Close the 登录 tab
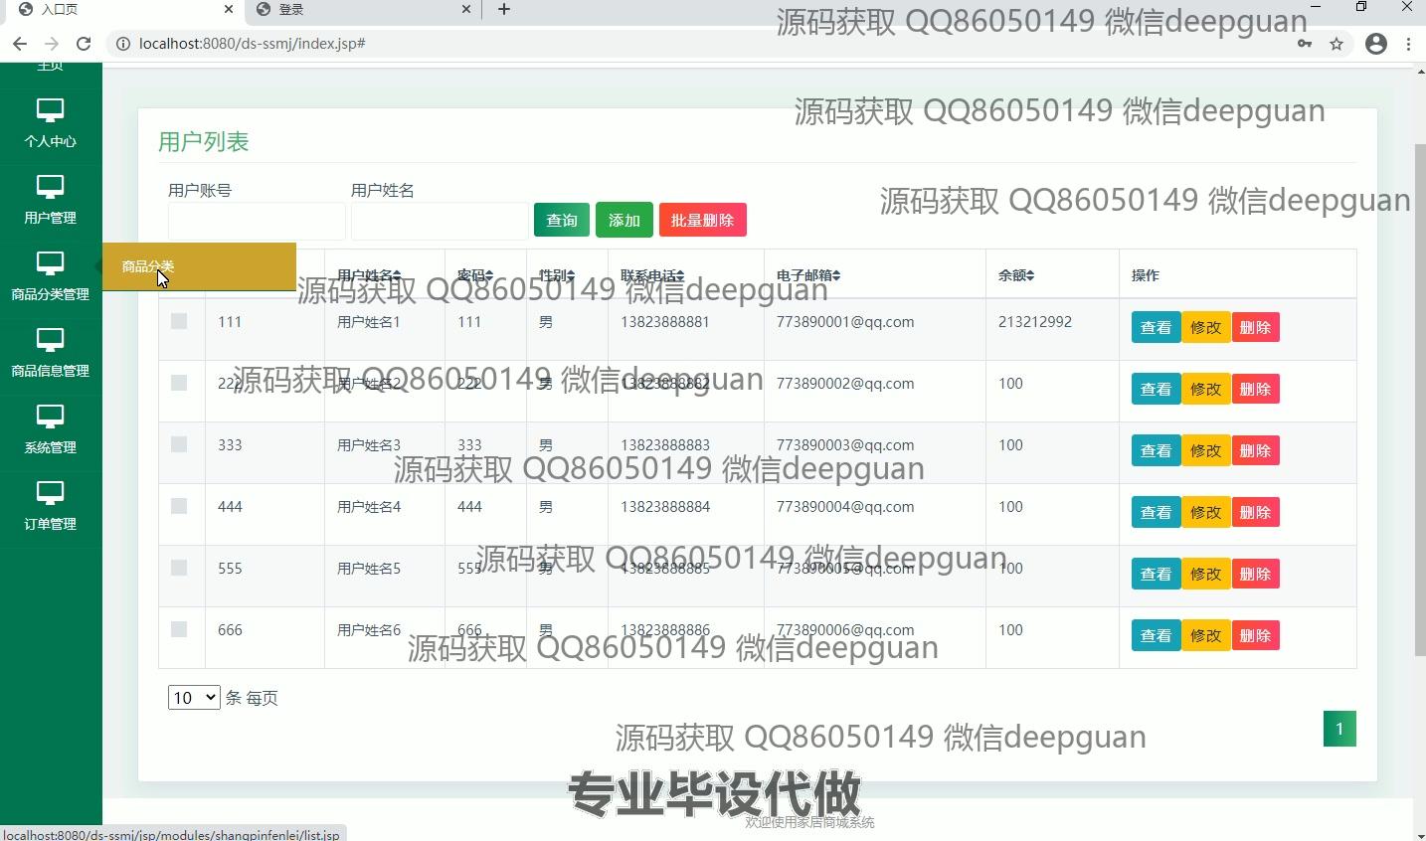This screenshot has height=841, width=1426. point(466,9)
